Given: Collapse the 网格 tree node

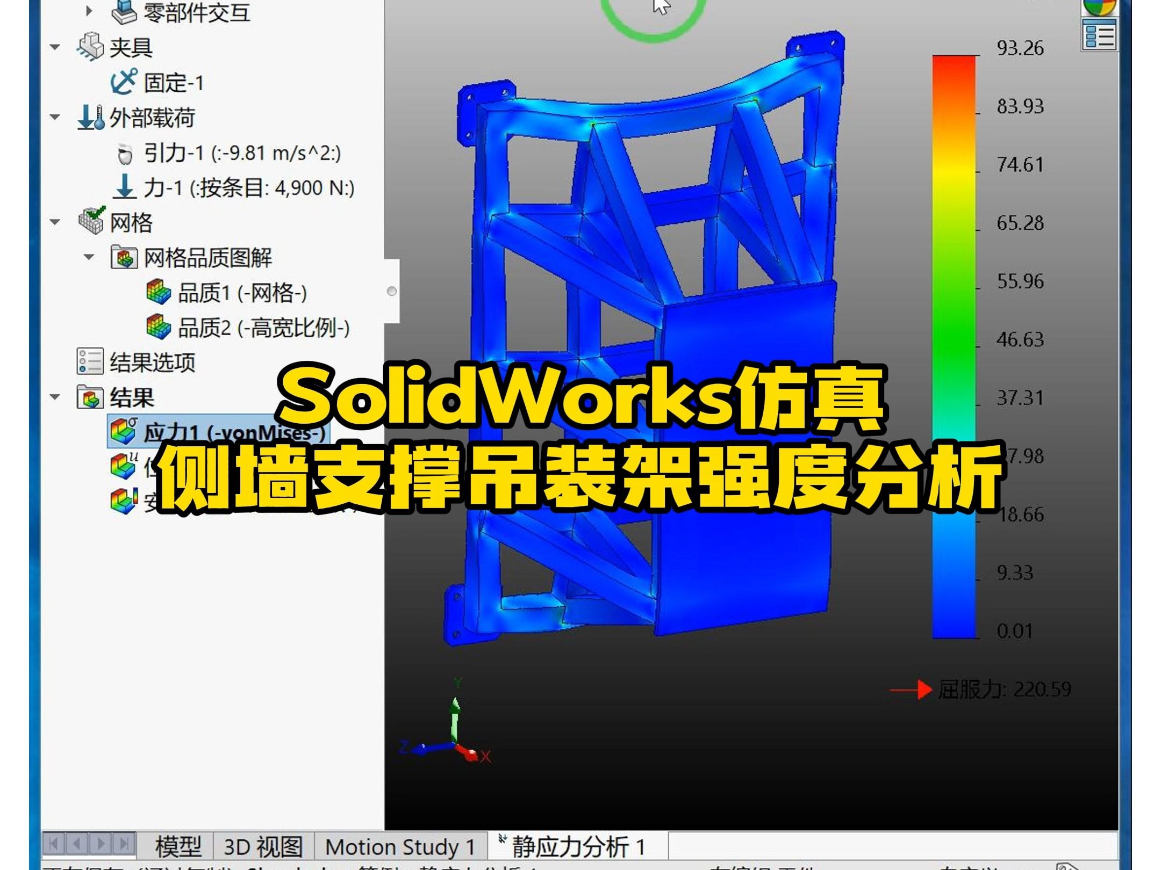Looking at the screenshot, I should pyautogui.click(x=55, y=222).
